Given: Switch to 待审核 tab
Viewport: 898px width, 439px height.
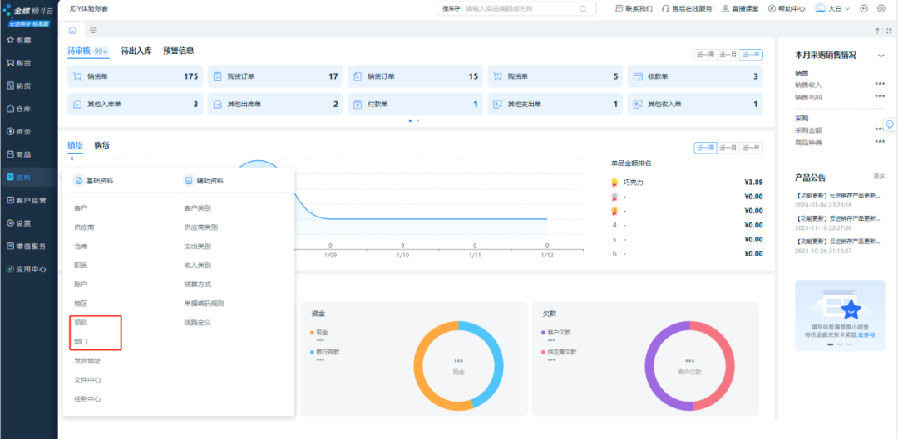Looking at the screenshot, I should tap(87, 51).
